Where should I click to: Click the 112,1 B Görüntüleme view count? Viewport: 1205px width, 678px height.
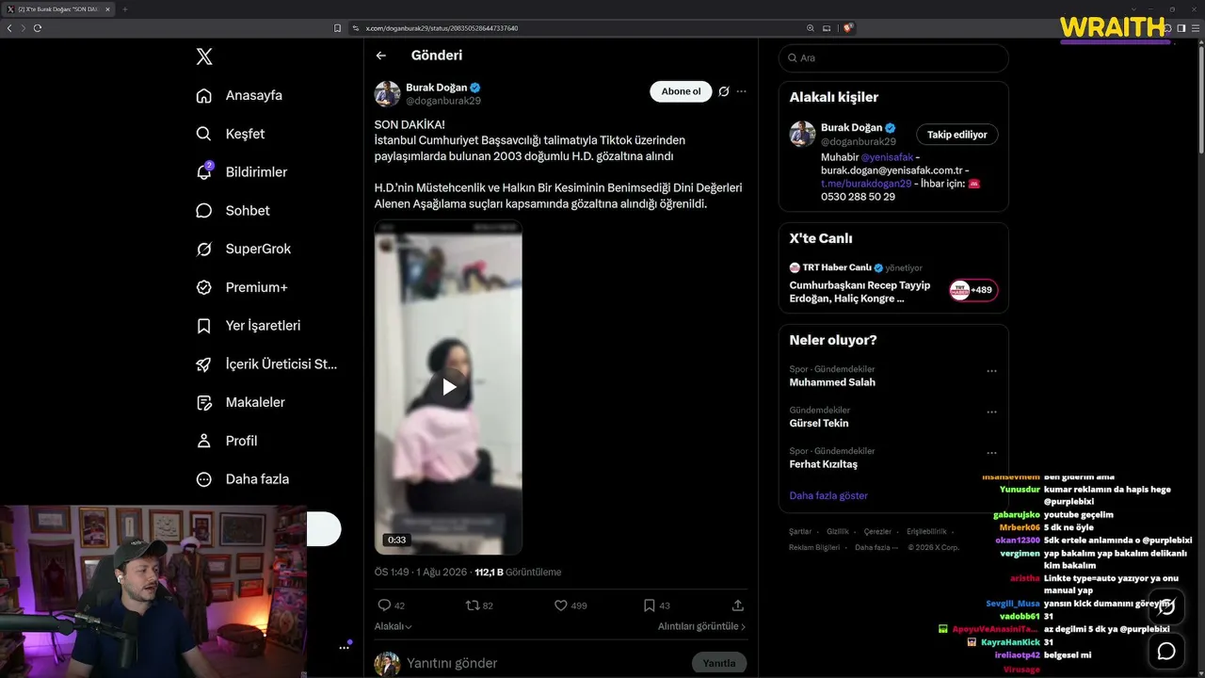coord(518,572)
